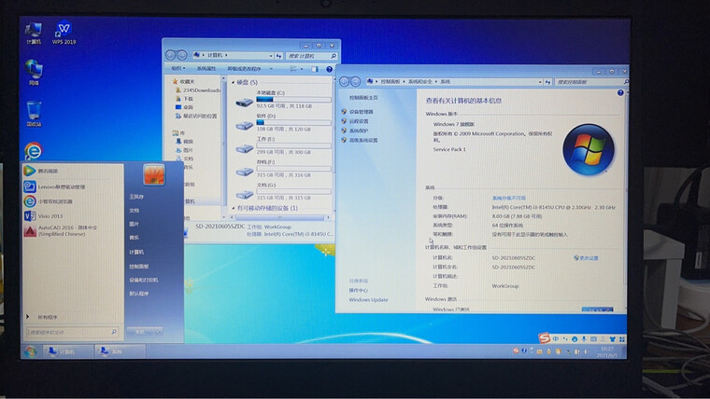
Task: Open the address bar history dropdown in System window
Action: pyautogui.click(x=540, y=82)
